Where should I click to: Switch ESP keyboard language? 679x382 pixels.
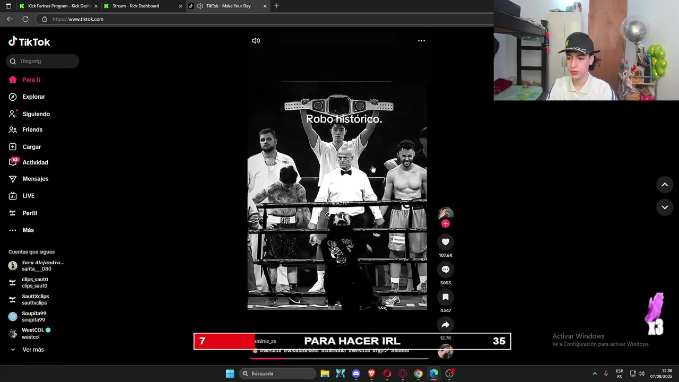tap(620, 374)
